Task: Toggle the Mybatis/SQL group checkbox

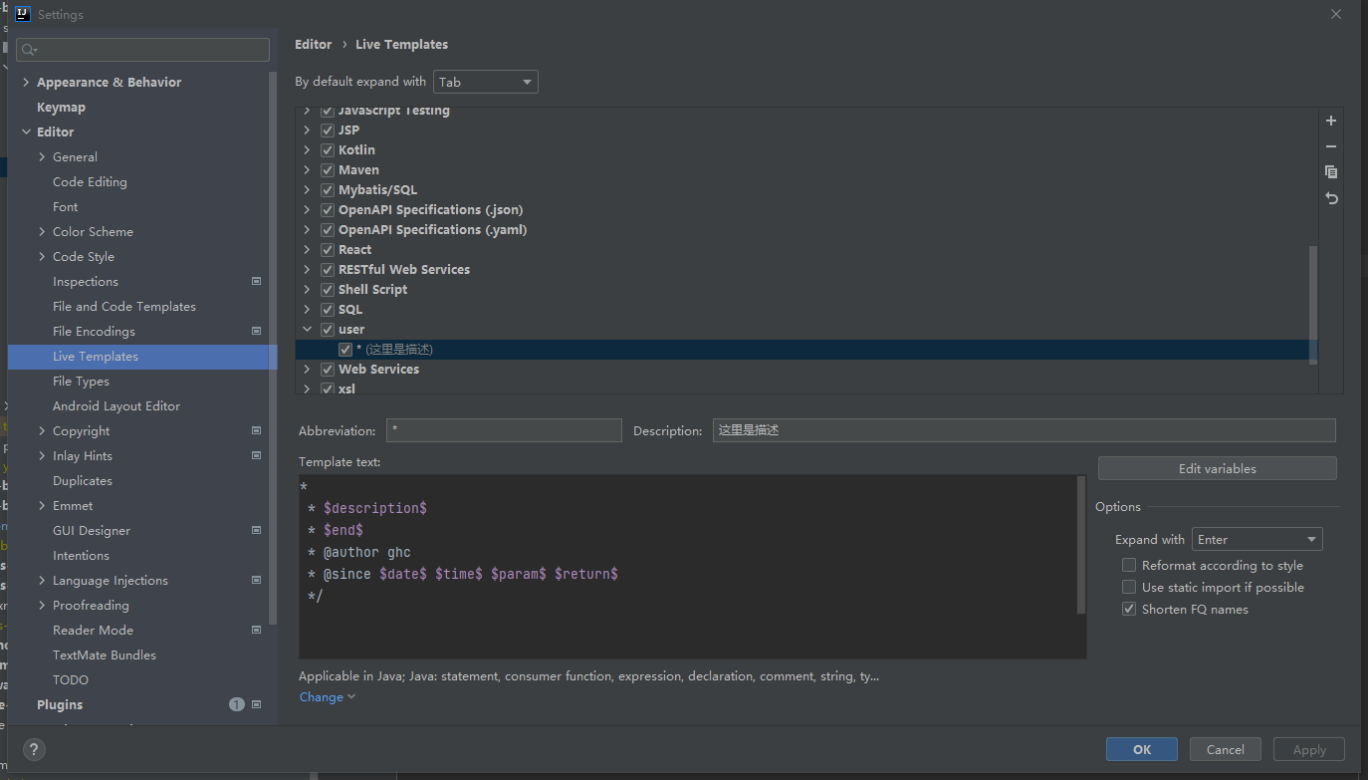Action: (x=327, y=190)
